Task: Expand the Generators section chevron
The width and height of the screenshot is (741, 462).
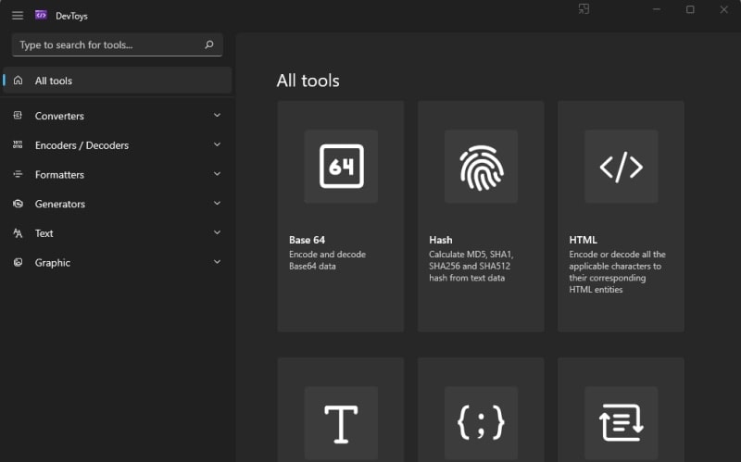Action: point(217,204)
